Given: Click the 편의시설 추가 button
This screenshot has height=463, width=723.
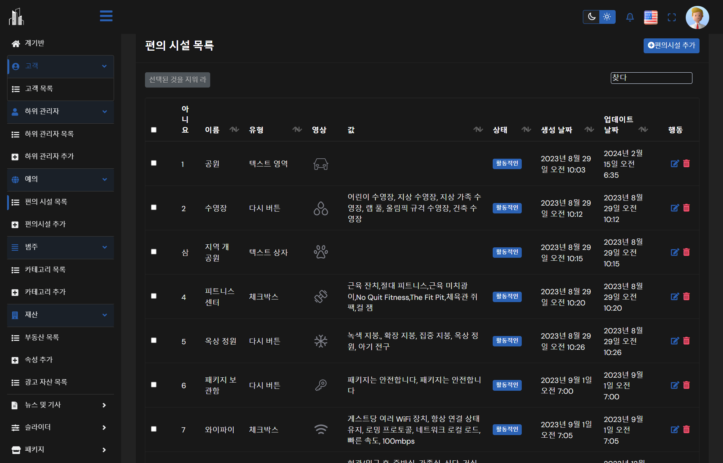Looking at the screenshot, I should (x=671, y=45).
